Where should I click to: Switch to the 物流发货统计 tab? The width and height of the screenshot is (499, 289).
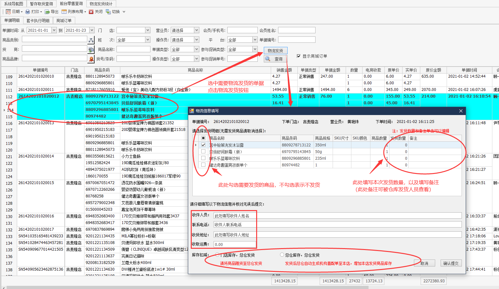101,4
